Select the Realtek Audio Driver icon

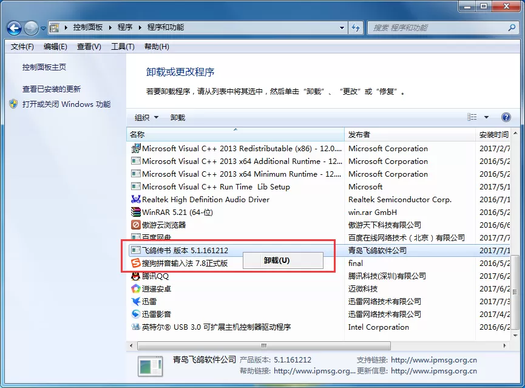point(135,199)
